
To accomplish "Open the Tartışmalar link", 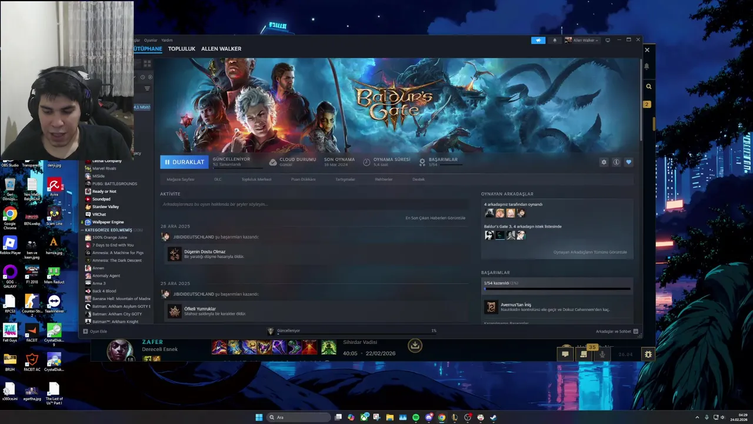I will [345, 179].
